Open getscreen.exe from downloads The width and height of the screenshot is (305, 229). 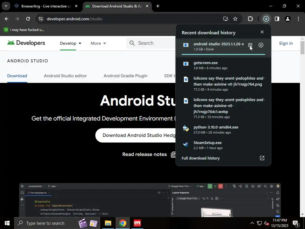(x=223, y=65)
